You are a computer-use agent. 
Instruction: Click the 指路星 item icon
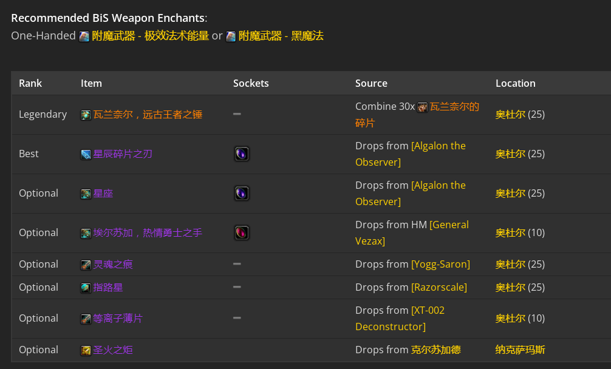tap(86, 288)
